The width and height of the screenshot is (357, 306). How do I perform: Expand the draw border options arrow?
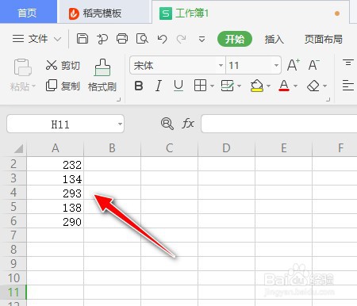click(x=239, y=86)
